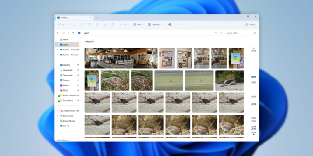Select the driftwood on sand photo
313x156 pixels.
[229, 80]
